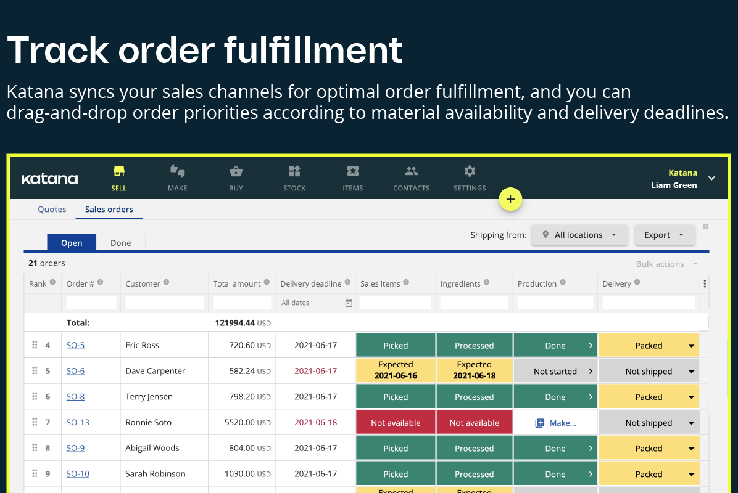738x493 pixels.
Task: Click the info icon next to Customer
Action: tap(166, 282)
